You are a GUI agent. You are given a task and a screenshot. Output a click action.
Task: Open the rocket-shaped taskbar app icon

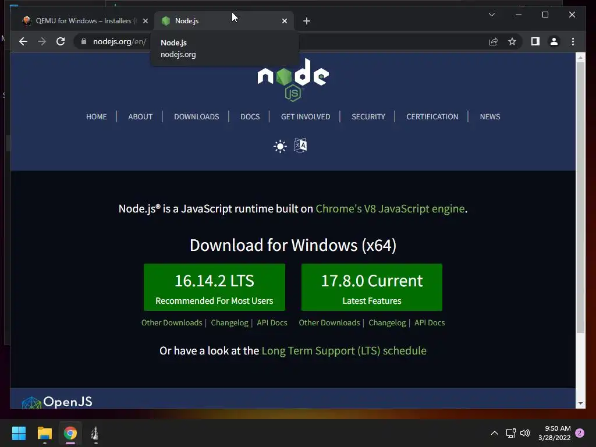coord(95,433)
